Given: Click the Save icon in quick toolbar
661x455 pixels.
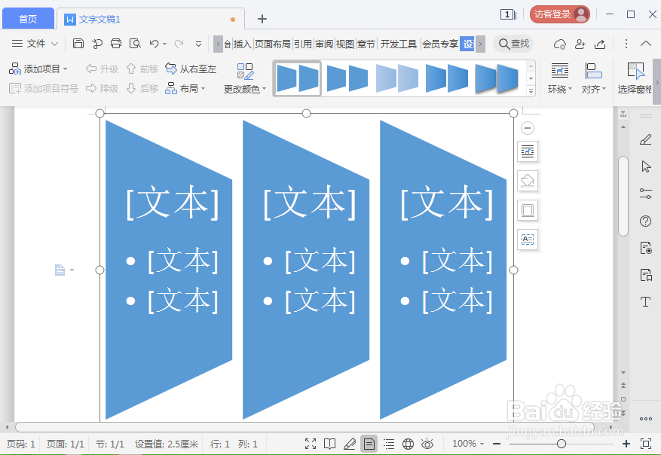Looking at the screenshot, I should [78, 44].
